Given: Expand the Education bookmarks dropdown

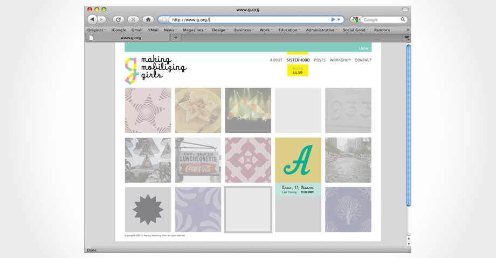Looking at the screenshot, I should pyautogui.click(x=290, y=30).
